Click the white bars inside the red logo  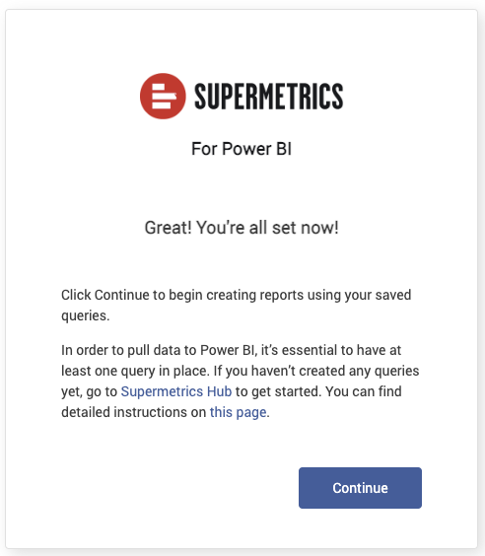(164, 96)
